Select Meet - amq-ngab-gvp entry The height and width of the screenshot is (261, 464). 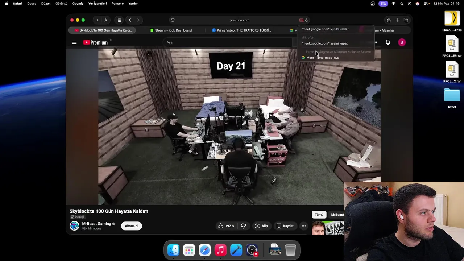point(320,58)
